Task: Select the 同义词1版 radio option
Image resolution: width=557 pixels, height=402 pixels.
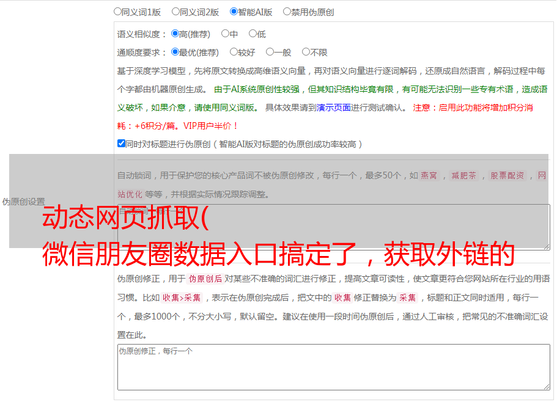Action: 117,12
